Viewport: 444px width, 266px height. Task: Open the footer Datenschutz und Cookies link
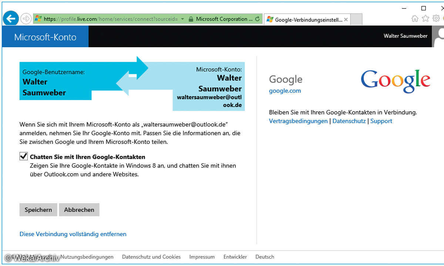(x=151, y=257)
